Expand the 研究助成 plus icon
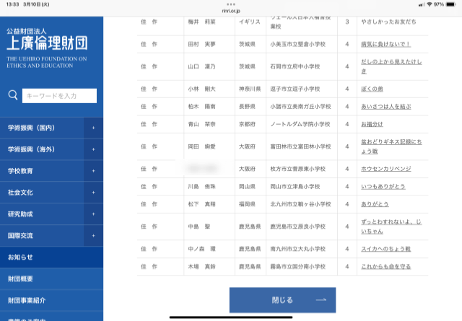The height and width of the screenshot is (321, 462). 93,214
